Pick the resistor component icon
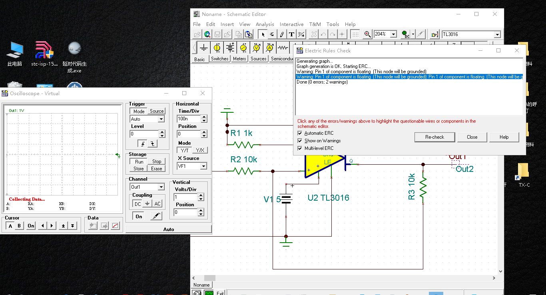The image size is (546, 295). tap(283, 48)
